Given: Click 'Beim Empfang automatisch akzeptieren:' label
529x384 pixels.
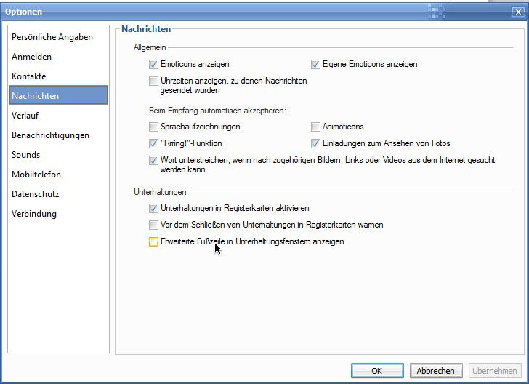Looking at the screenshot, I should coord(217,111).
